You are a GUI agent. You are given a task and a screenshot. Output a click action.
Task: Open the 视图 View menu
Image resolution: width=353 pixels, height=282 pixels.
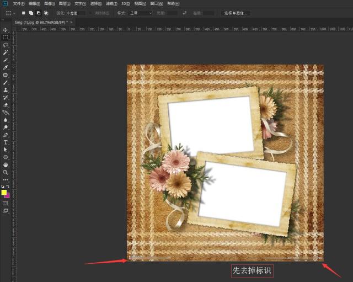140,4
